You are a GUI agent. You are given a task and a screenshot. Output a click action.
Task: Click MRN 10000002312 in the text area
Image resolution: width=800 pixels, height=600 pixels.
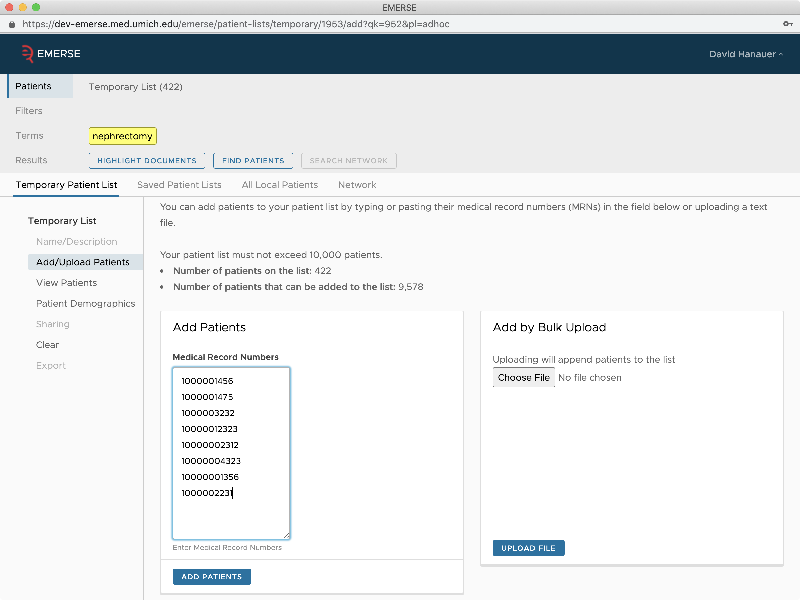(210, 445)
